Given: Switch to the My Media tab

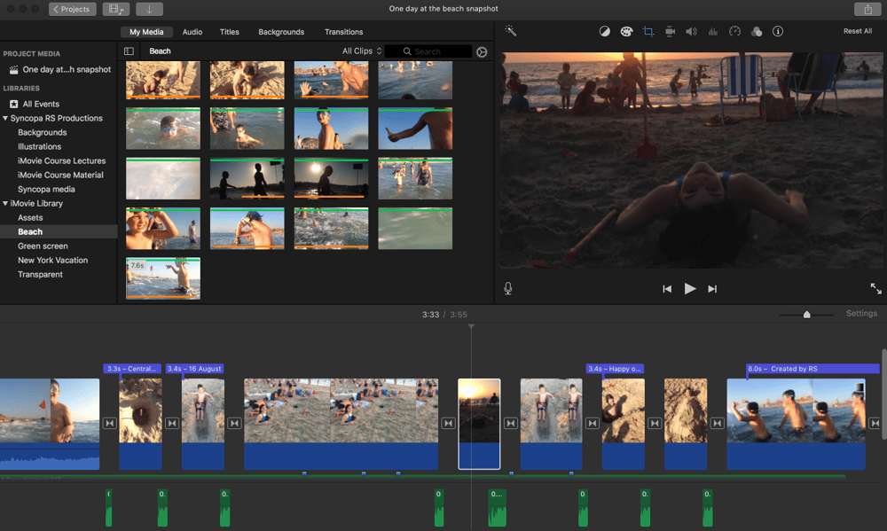Looking at the screenshot, I should click(x=146, y=32).
